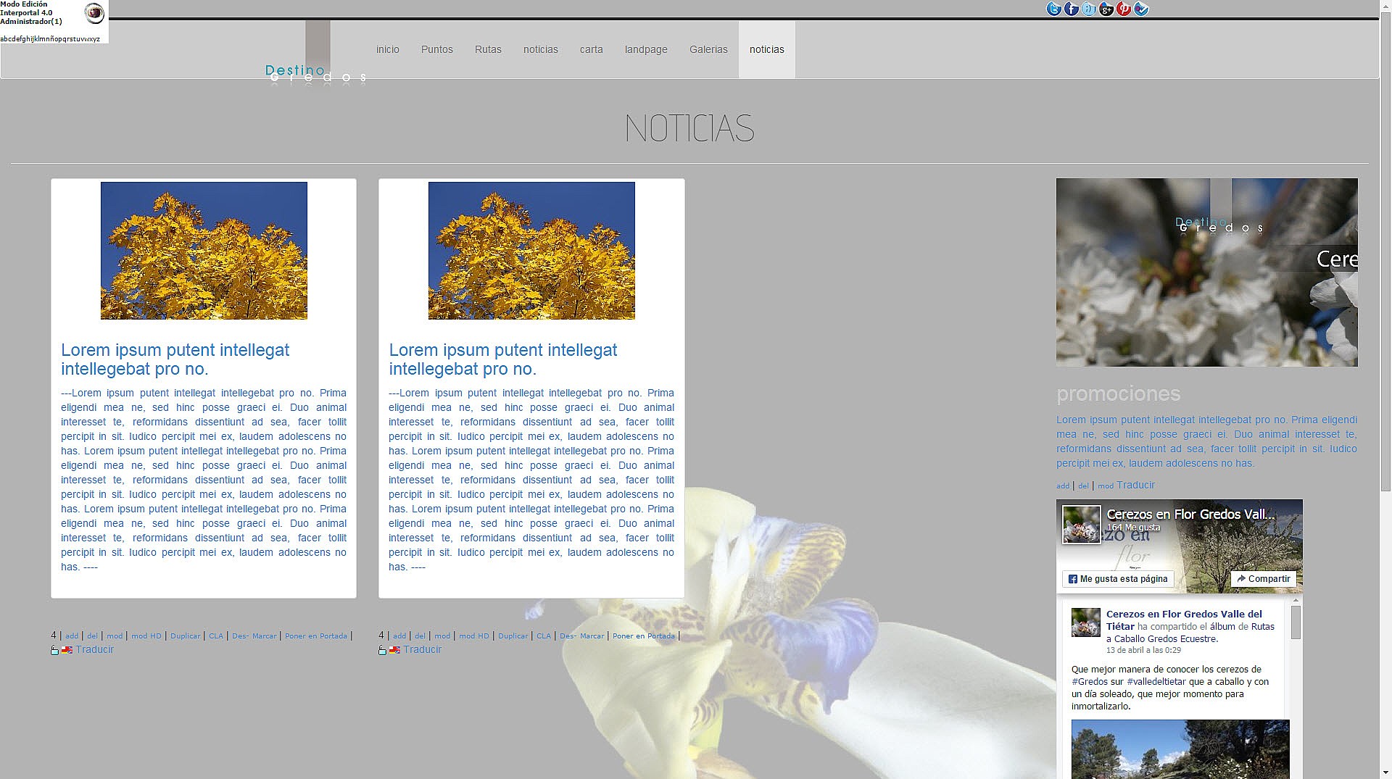The width and height of the screenshot is (1392, 779).
Task: Click 'del' link under first news card
Action: pyautogui.click(x=92, y=636)
